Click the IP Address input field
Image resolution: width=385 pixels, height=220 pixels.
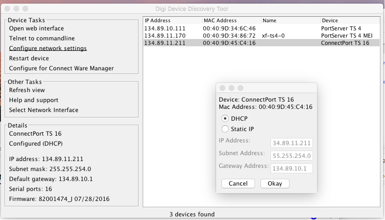pyautogui.click(x=292, y=143)
